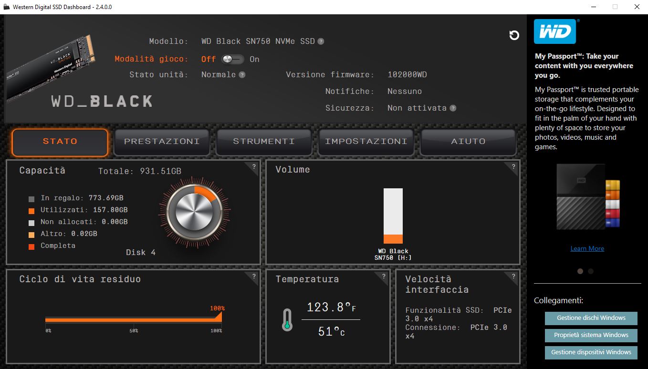The height and width of the screenshot is (369, 648).
Task: Click the WD Black SN750 [H:] volume bar
Action: coord(393,216)
